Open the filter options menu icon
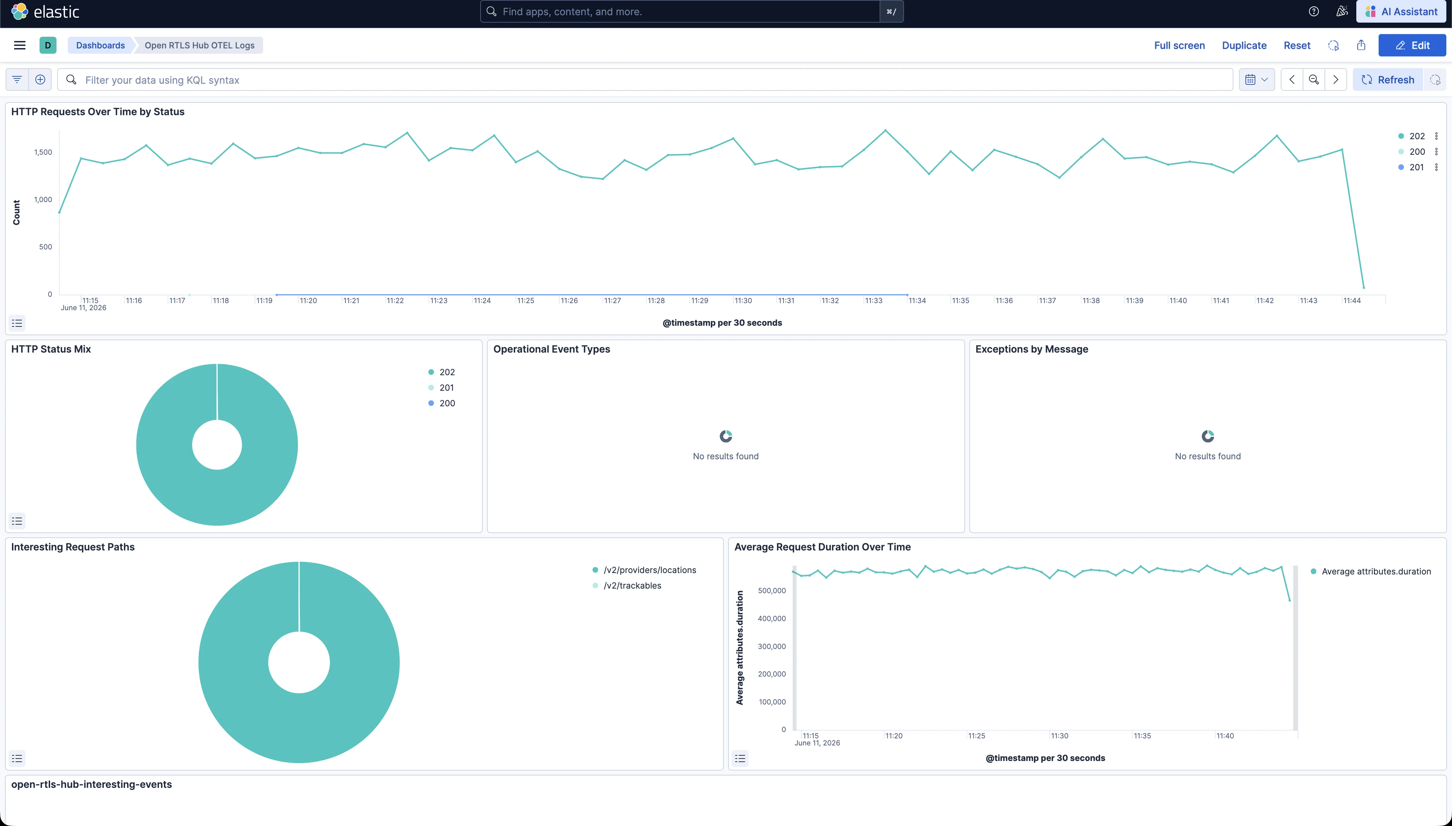Viewport: 1452px width, 826px height. tap(17, 80)
